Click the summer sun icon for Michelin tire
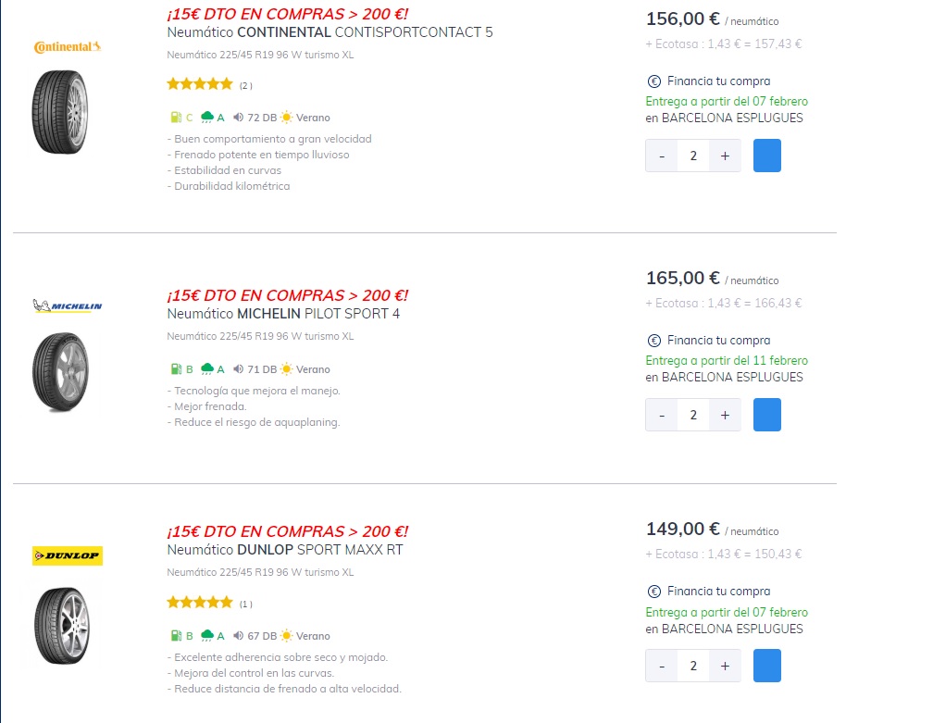 pos(287,369)
